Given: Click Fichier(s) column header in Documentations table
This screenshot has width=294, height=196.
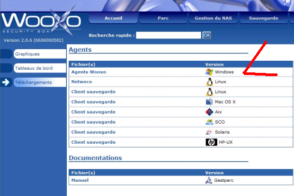Looking at the screenshot, I should 83,173.
